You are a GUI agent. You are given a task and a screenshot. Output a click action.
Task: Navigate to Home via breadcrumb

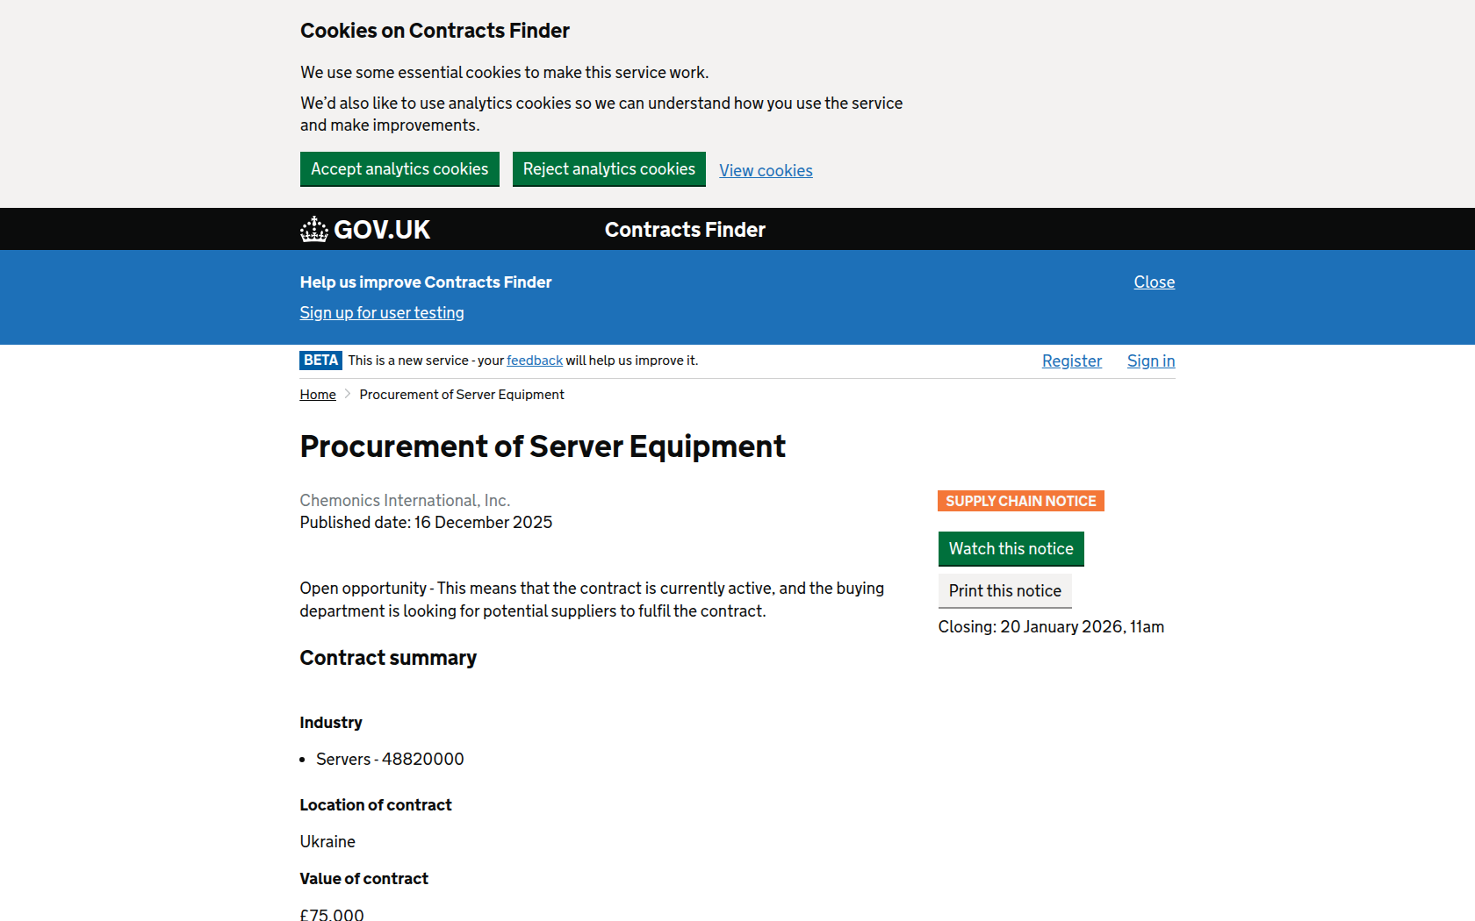tap(318, 395)
